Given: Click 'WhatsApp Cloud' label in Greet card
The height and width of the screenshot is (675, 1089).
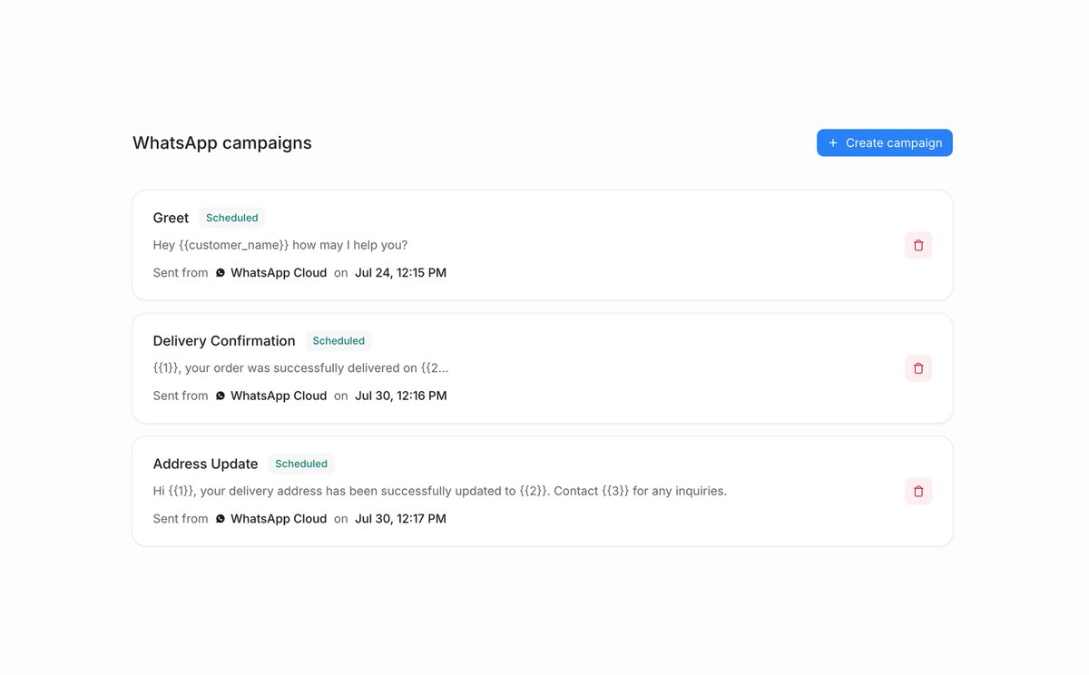Looking at the screenshot, I should [x=279, y=273].
